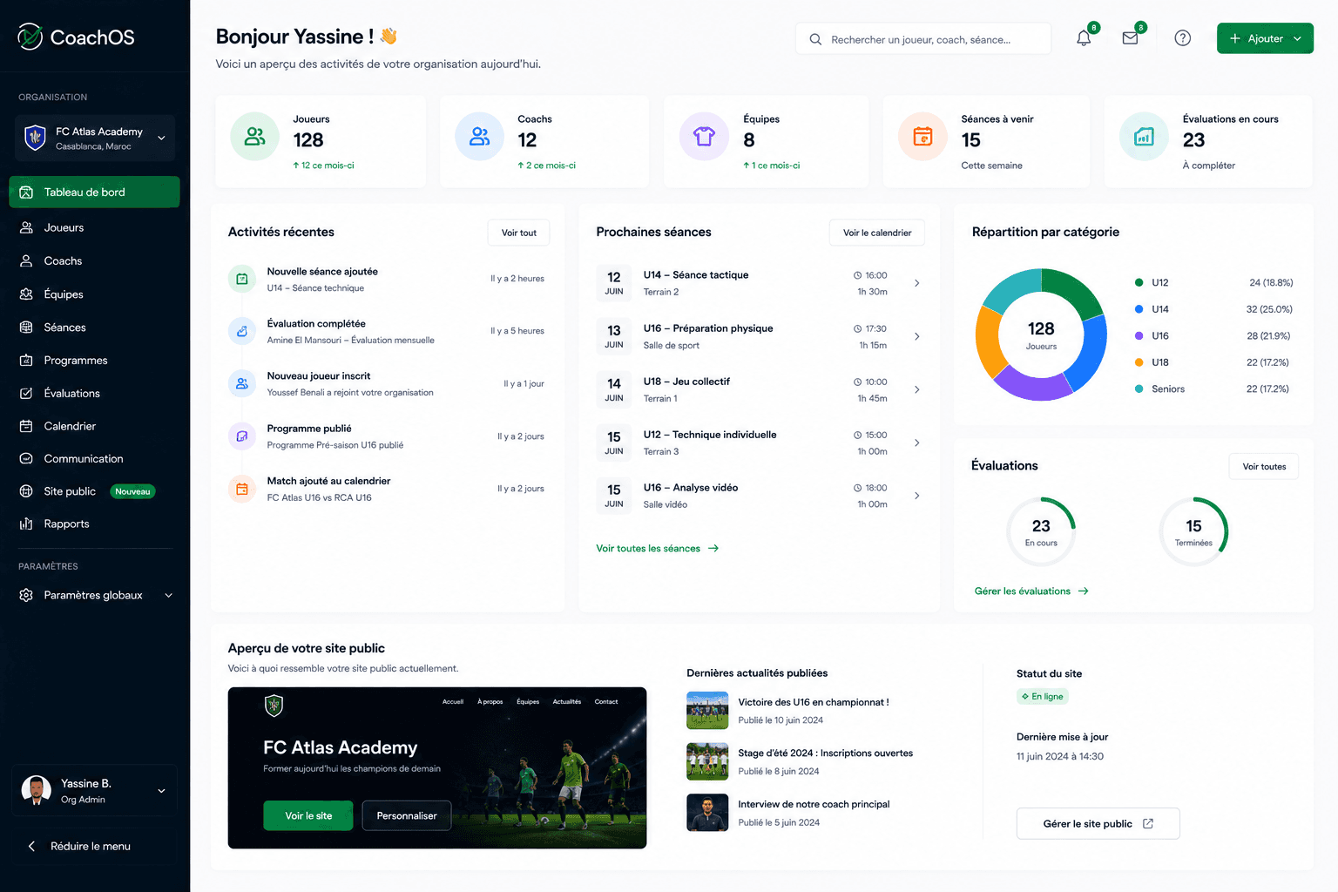Viewport: 1338px width, 892px height.
Task: Click the Évaluations en cours chart icon
Action: click(1144, 137)
